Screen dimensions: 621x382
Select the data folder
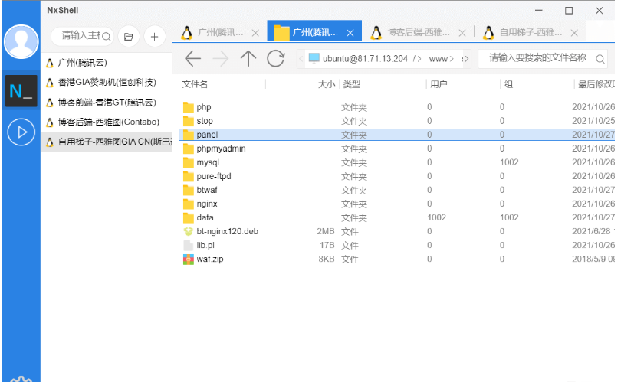(x=397, y=218)
